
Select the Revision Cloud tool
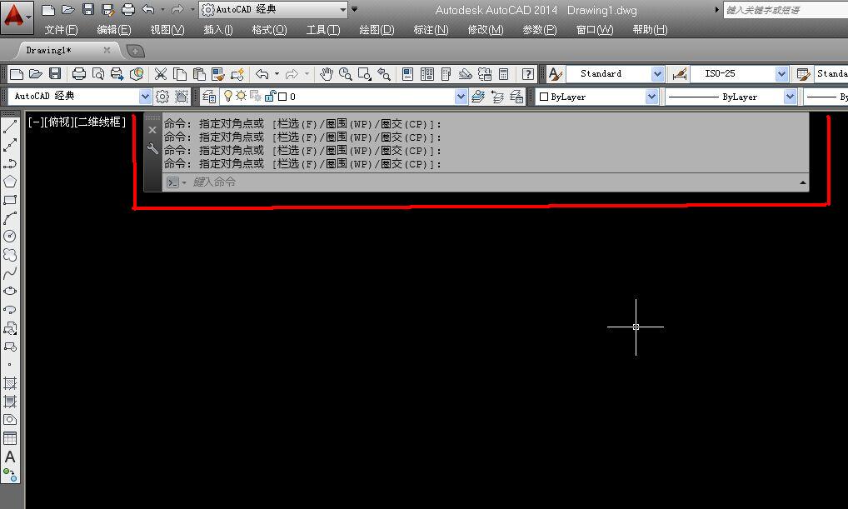coord(10,254)
